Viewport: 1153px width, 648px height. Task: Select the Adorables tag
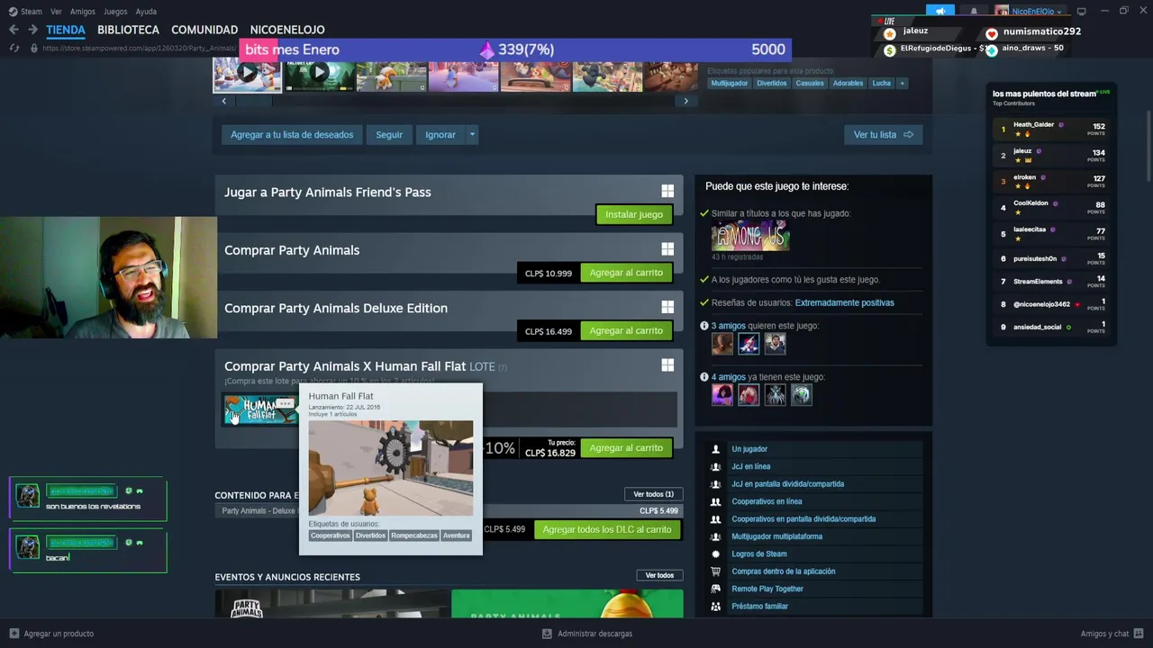[x=848, y=83]
